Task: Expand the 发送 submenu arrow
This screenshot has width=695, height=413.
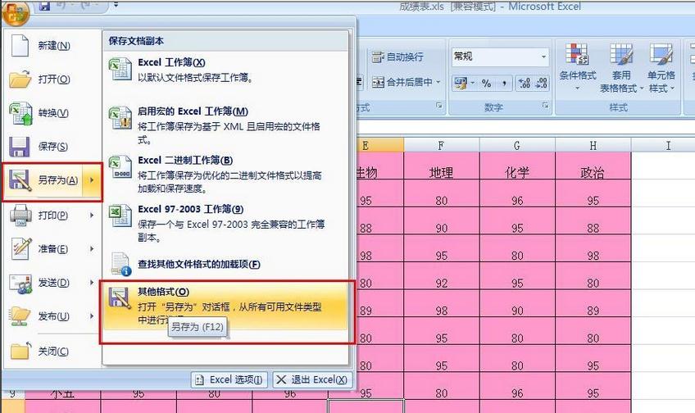Action: (92, 283)
